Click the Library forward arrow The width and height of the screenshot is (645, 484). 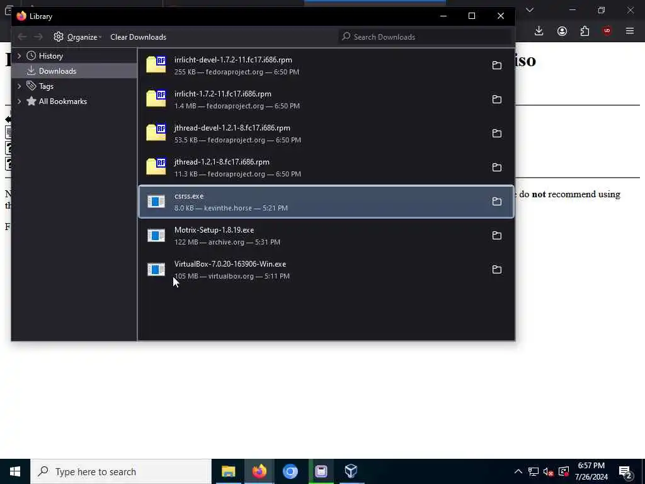tap(38, 37)
